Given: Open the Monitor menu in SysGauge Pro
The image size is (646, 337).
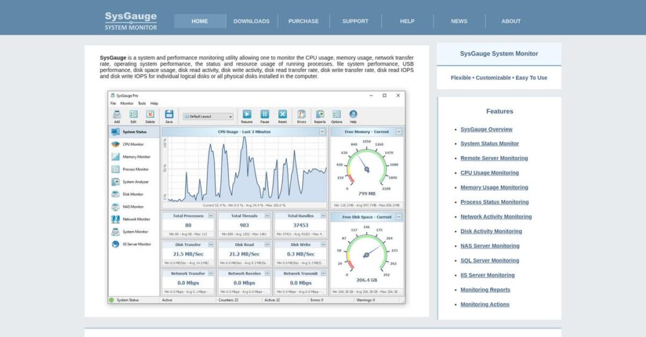Looking at the screenshot, I should click(127, 103).
